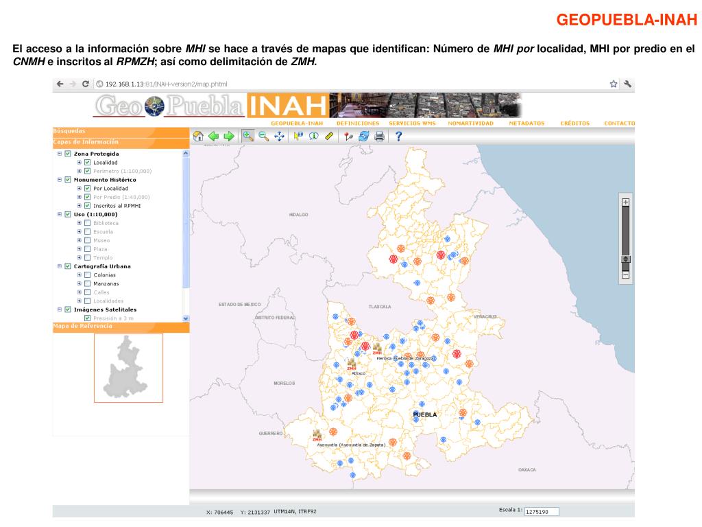Select the Add point pin tool
Screen dimensions: 702x527
coord(348,137)
